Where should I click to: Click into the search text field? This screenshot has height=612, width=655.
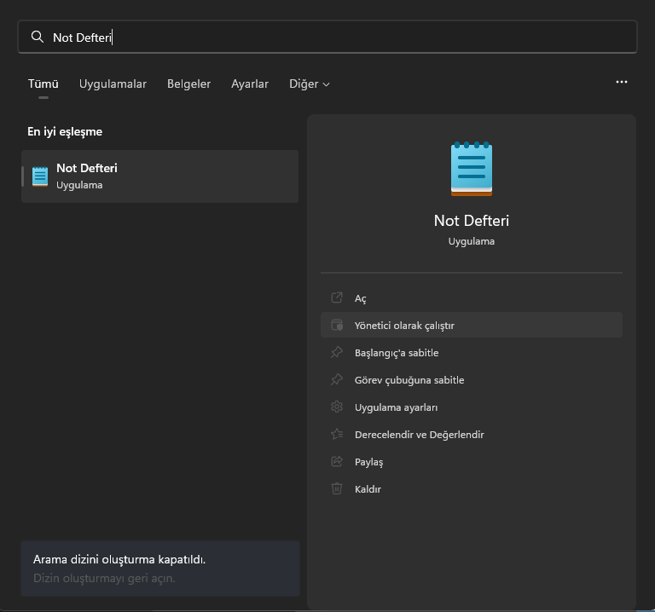point(341,37)
